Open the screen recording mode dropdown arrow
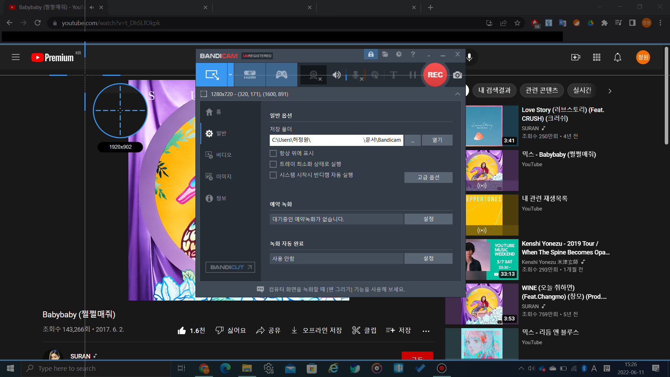This screenshot has width=670, height=377. pos(230,75)
